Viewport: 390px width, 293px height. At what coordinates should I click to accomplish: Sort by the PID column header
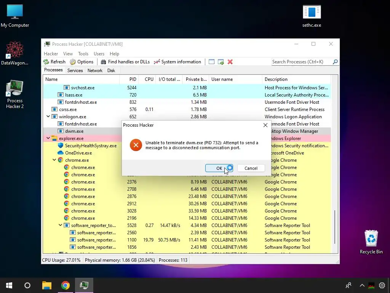[x=129, y=79]
